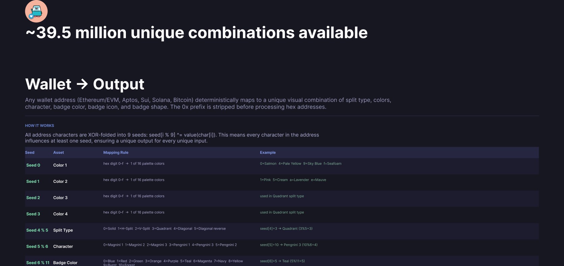Select the Seed 2 row label

(x=33, y=198)
